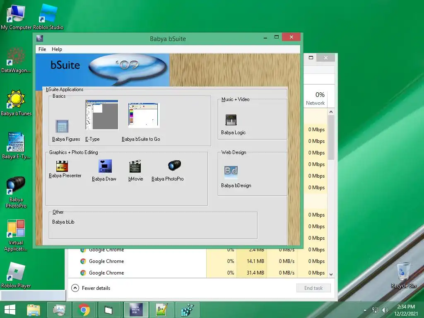Open the Help menu in bSuite
Screen dimensions: 424x318
[57, 49]
